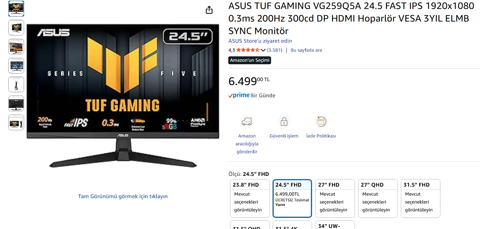Click the return policy box icon
The width and height of the screenshot is (485, 229).
(321, 122)
